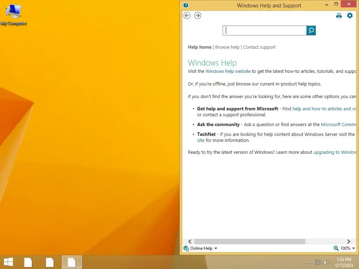Viewport: 359px width, 269px height.
Task: Open the second blank taskbar document icon
Action: pos(50,262)
